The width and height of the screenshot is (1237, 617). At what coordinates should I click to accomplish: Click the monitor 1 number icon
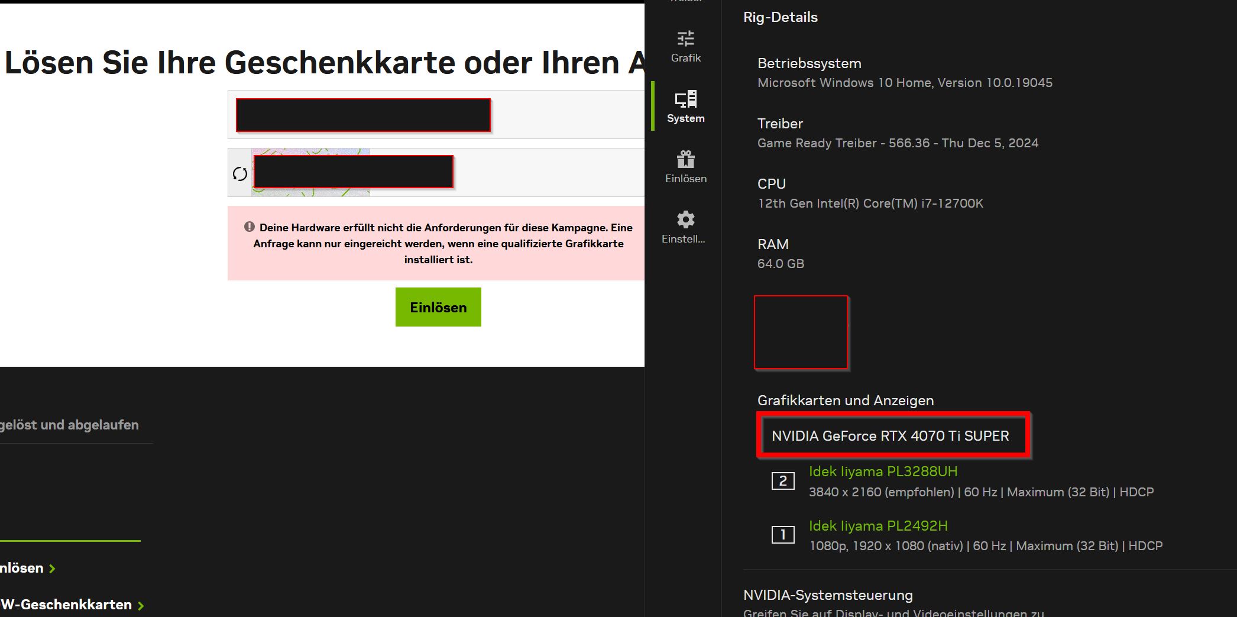783,535
